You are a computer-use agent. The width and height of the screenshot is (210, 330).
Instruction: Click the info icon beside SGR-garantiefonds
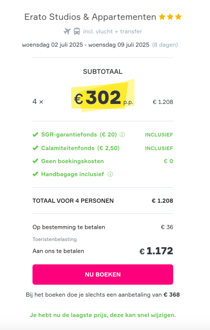[x=122, y=134]
